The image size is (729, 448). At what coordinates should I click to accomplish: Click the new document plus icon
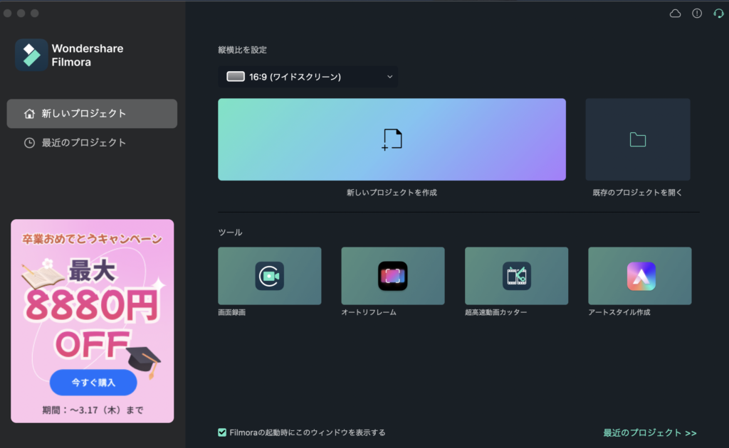click(392, 139)
